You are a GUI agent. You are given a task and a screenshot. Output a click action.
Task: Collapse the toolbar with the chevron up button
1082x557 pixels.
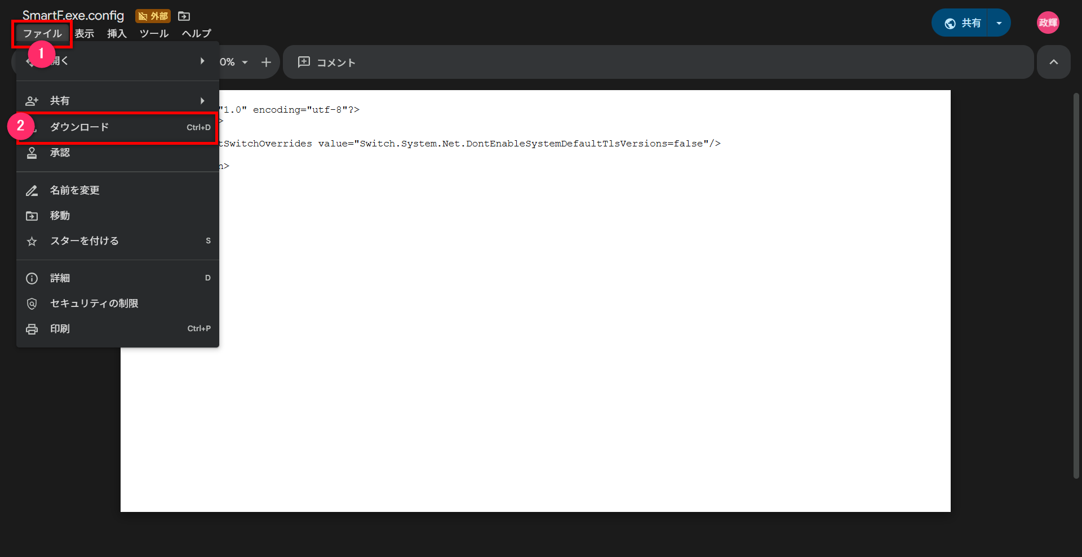coord(1053,63)
